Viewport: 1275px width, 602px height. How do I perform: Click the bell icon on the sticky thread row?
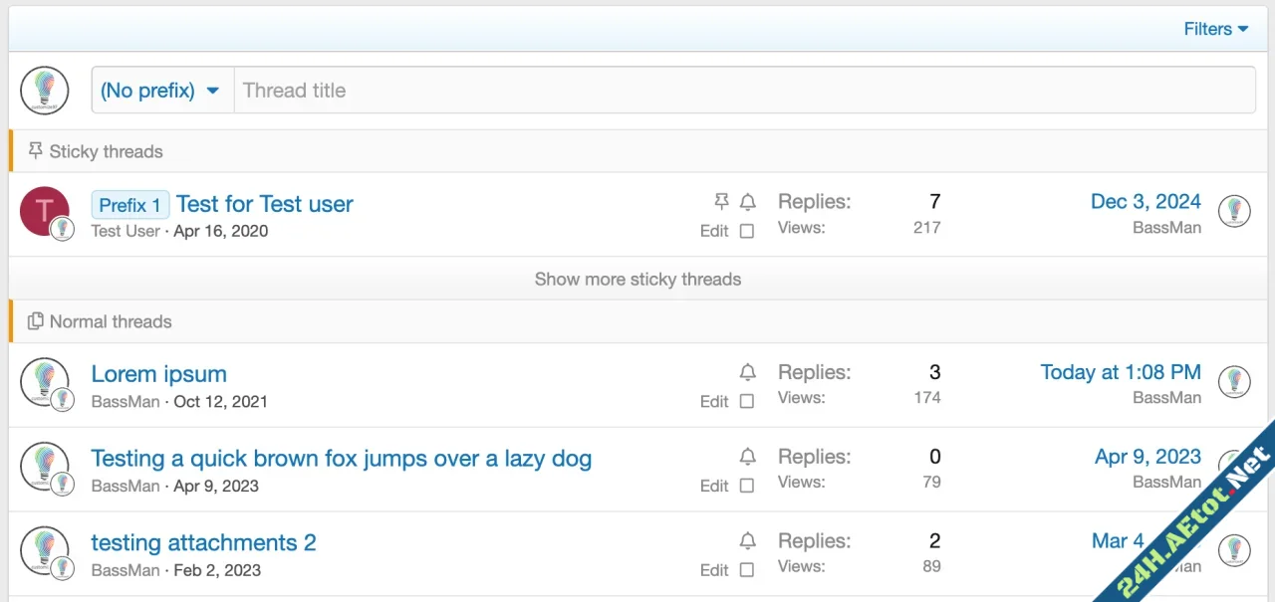[748, 201]
